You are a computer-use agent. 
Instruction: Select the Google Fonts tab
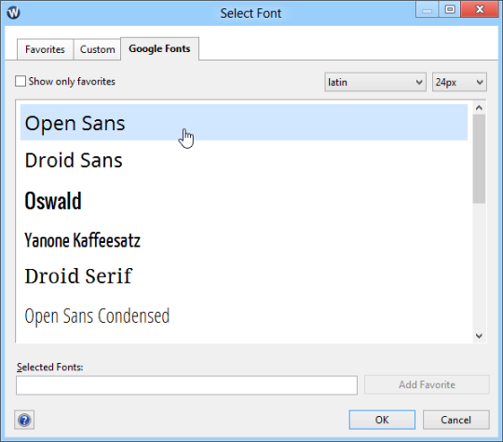coord(159,48)
